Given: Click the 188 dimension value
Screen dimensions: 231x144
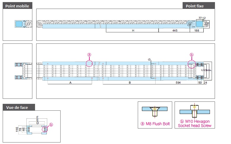Looking at the screenshot, I should point(197,31).
